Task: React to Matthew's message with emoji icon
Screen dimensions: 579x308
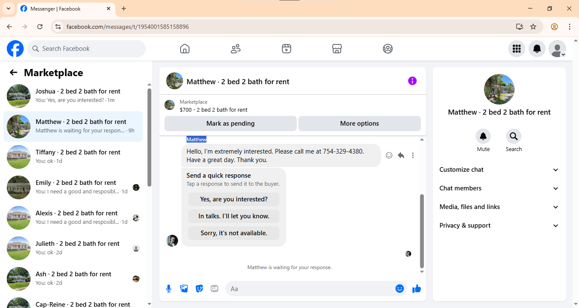Action: pos(389,155)
